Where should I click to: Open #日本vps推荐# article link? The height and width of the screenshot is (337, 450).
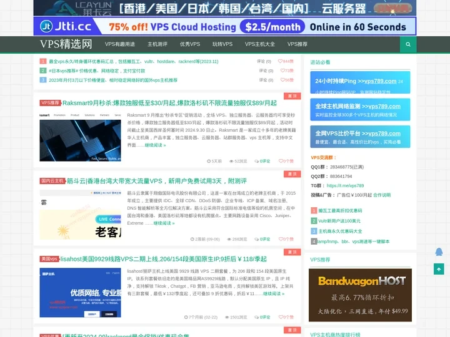(x=97, y=71)
